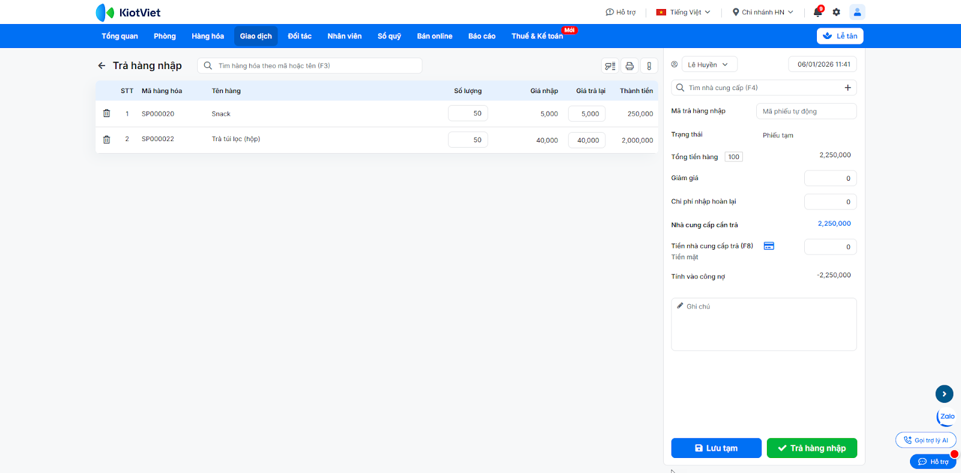
Task: Open the Sổ quỹ menu
Action: [389, 36]
